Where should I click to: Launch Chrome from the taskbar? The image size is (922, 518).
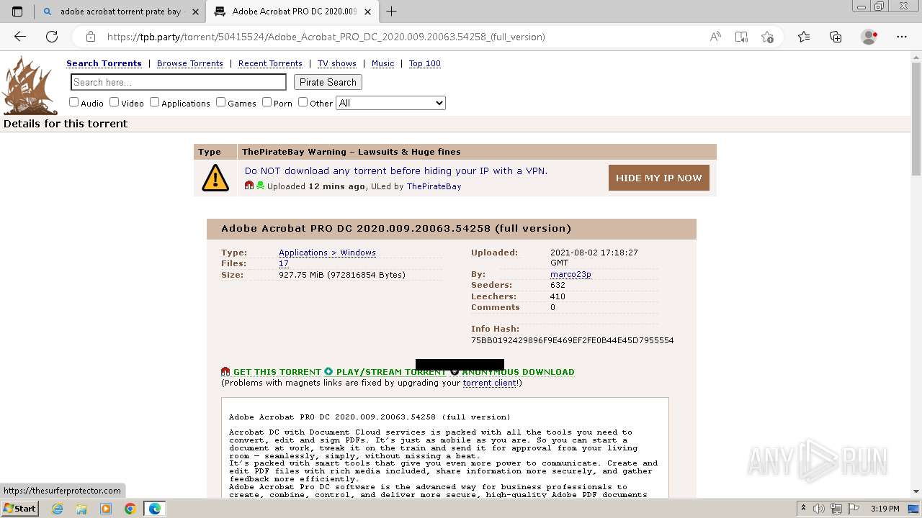(x=130, y=509)
